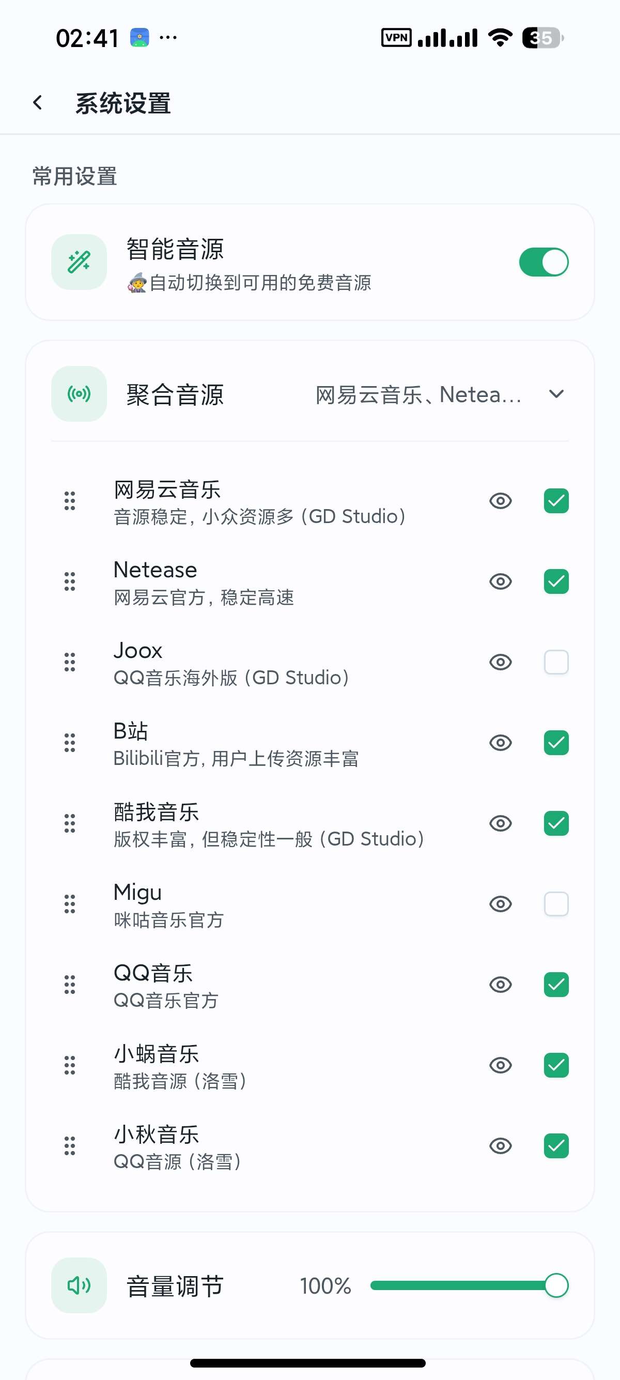Viewport: 620px width, 1380px height.
Task: Grab the drag handle for 网易云音乐
Action: click(x=70, y=501)
